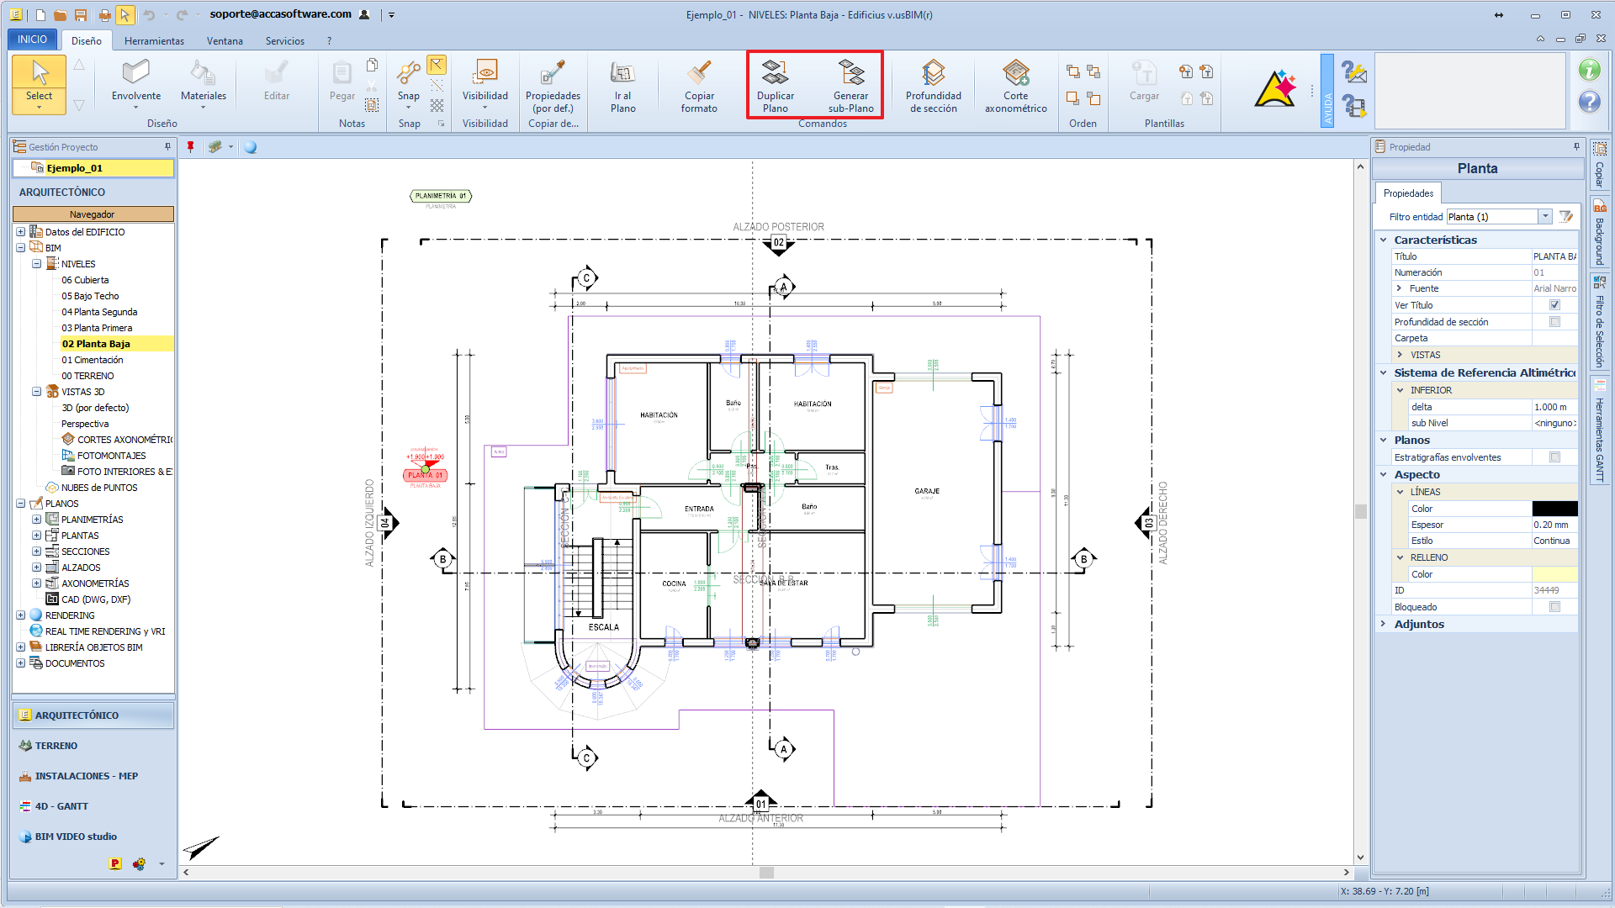Click the Generar sub-Plano icon
1615x908 pixels.
pyautogui.click(x=850, y=74)
